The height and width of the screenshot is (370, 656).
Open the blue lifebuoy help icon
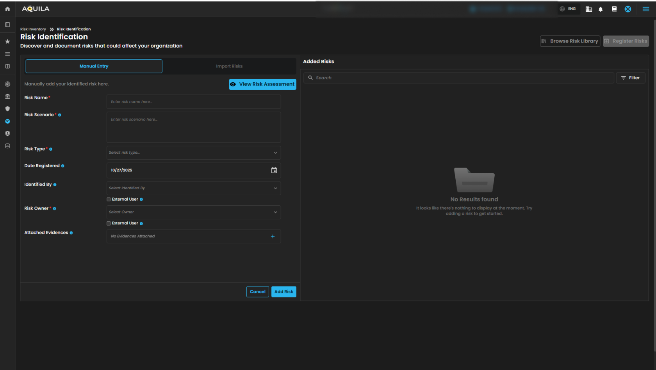click(628, 9)
